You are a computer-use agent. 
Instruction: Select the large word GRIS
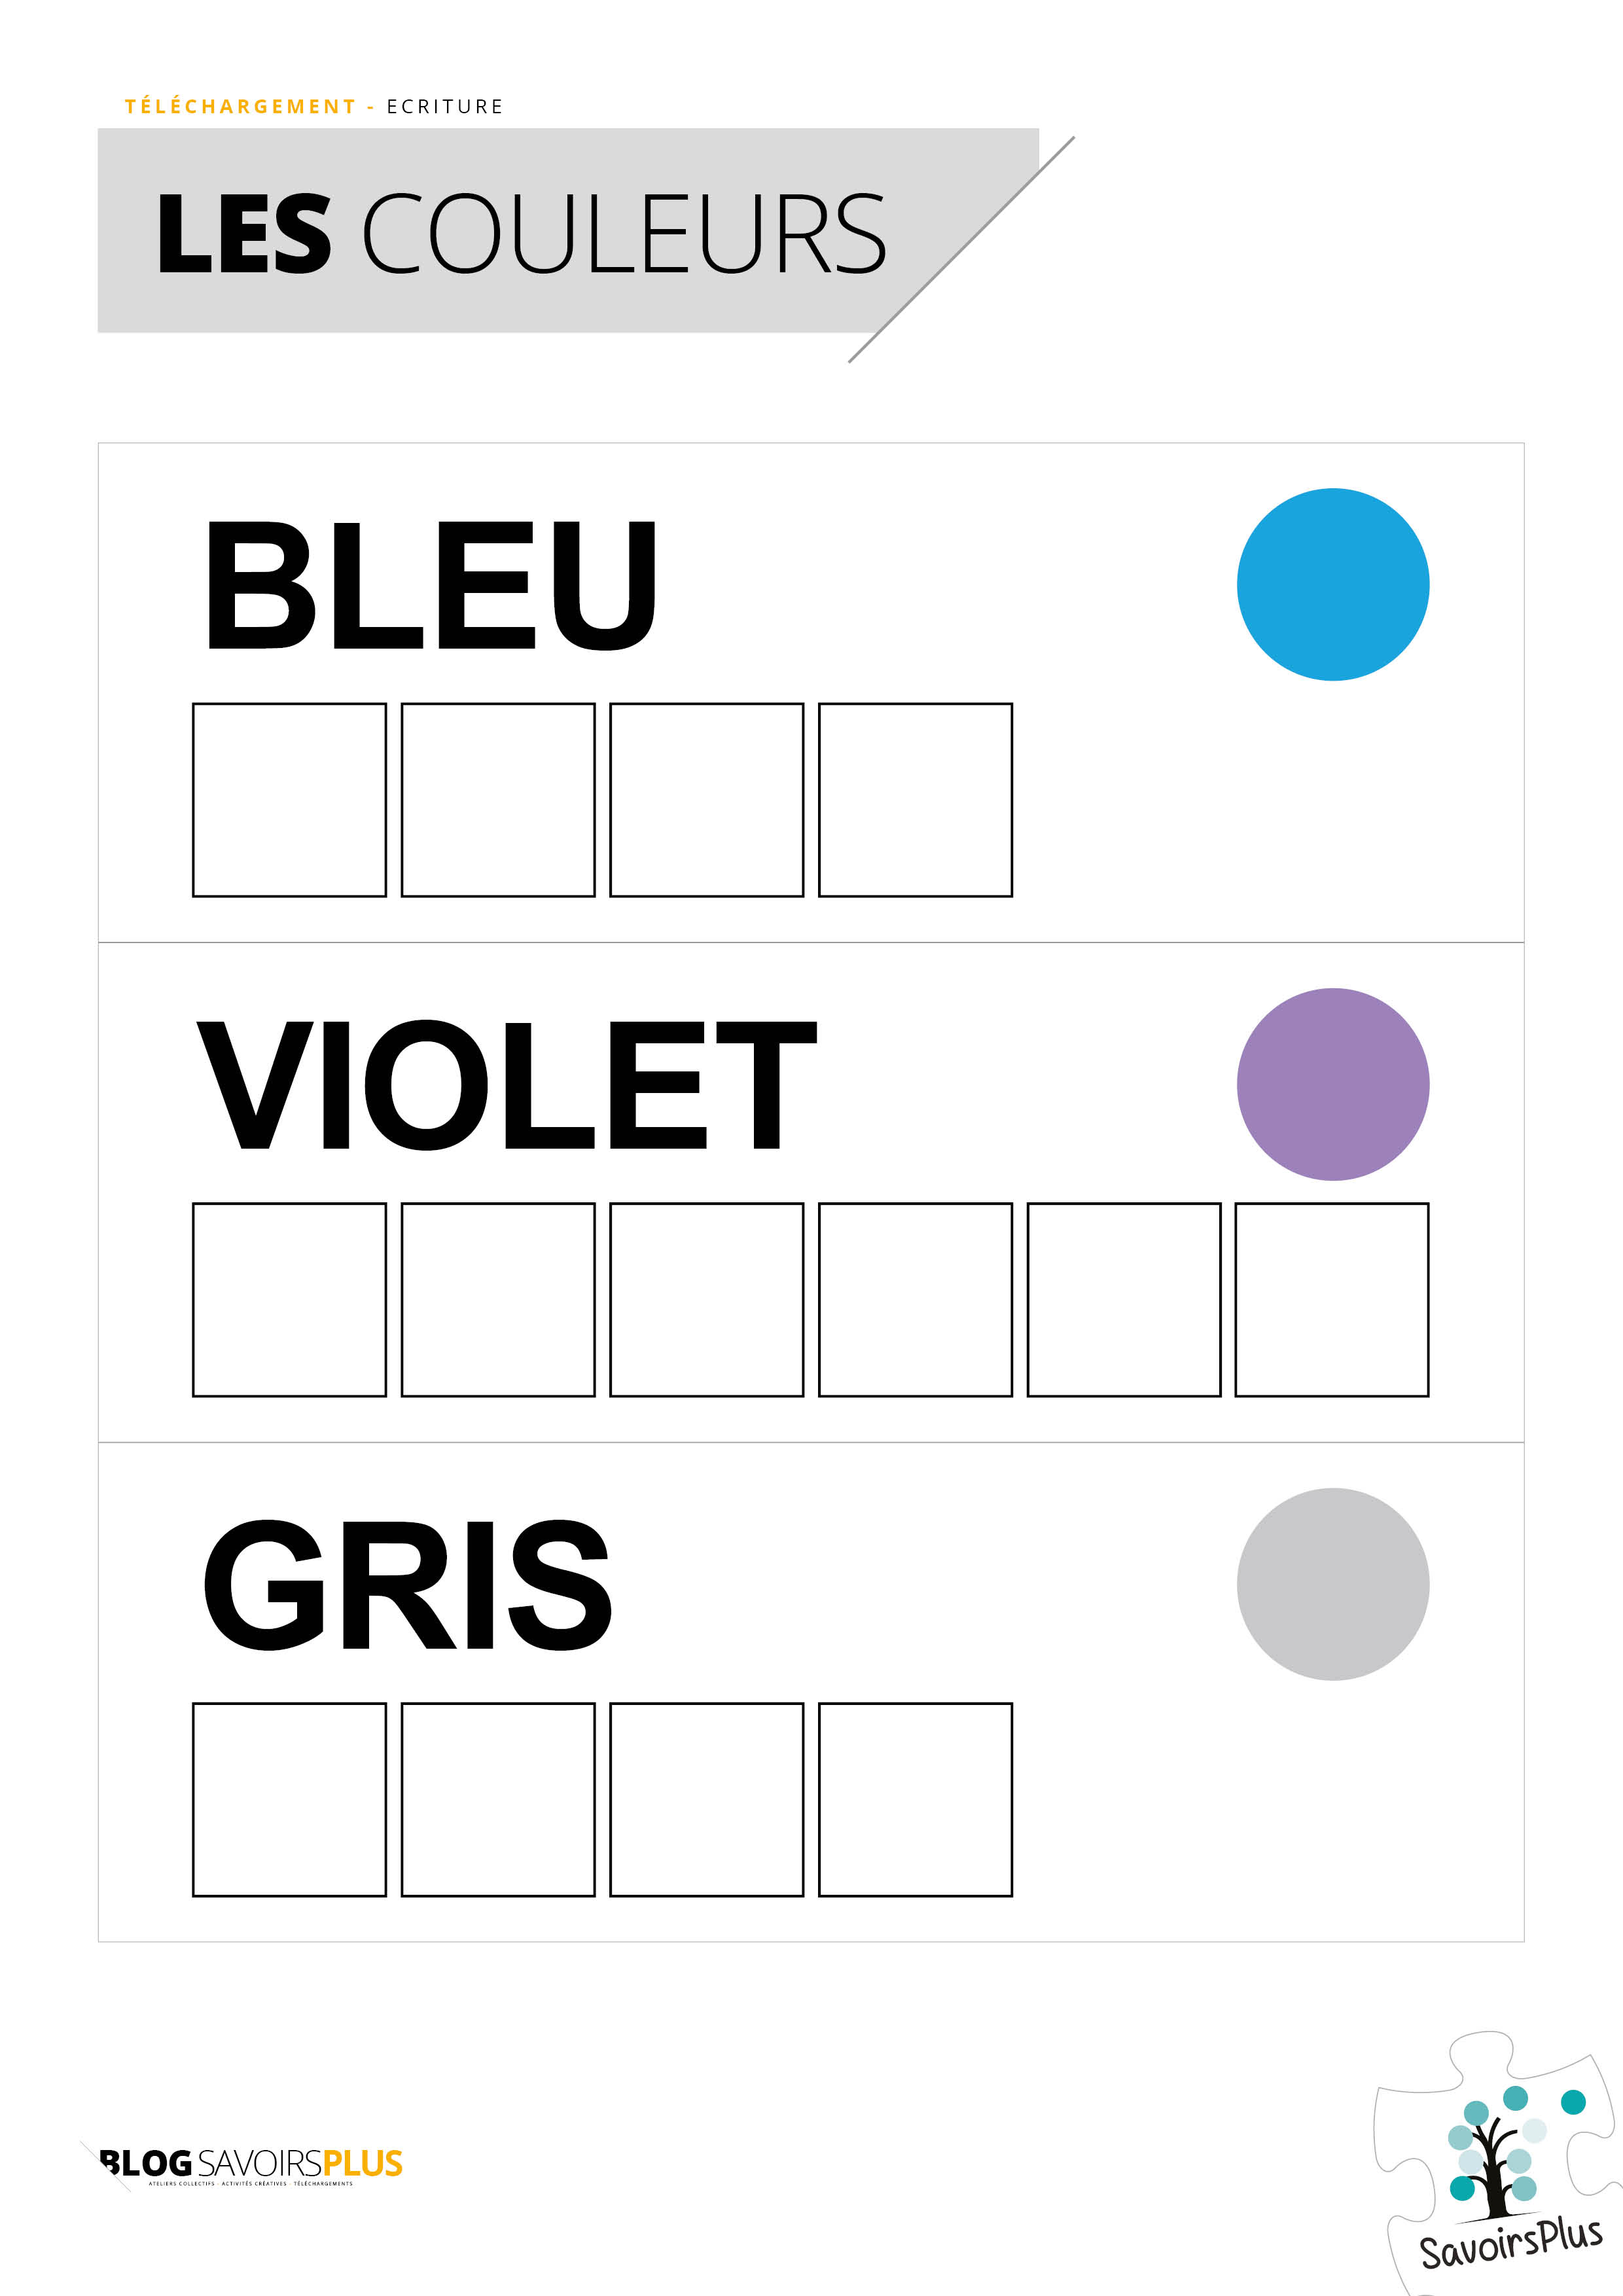click(406, 1585)
